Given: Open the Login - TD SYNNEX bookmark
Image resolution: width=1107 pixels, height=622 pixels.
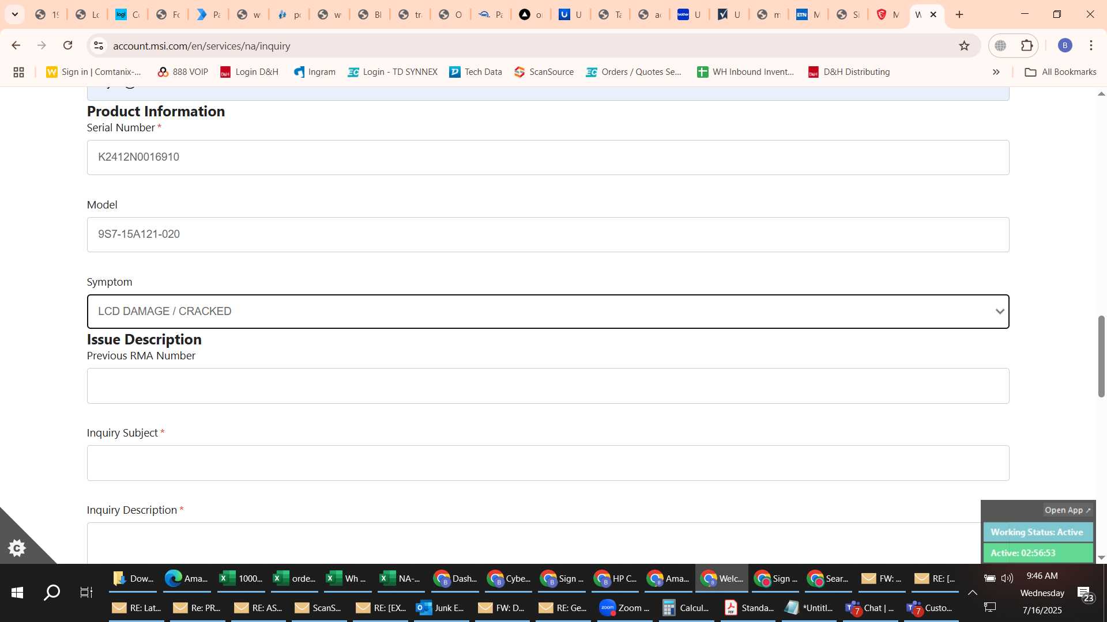Looking at the screenshot, I should coord(393,72).
